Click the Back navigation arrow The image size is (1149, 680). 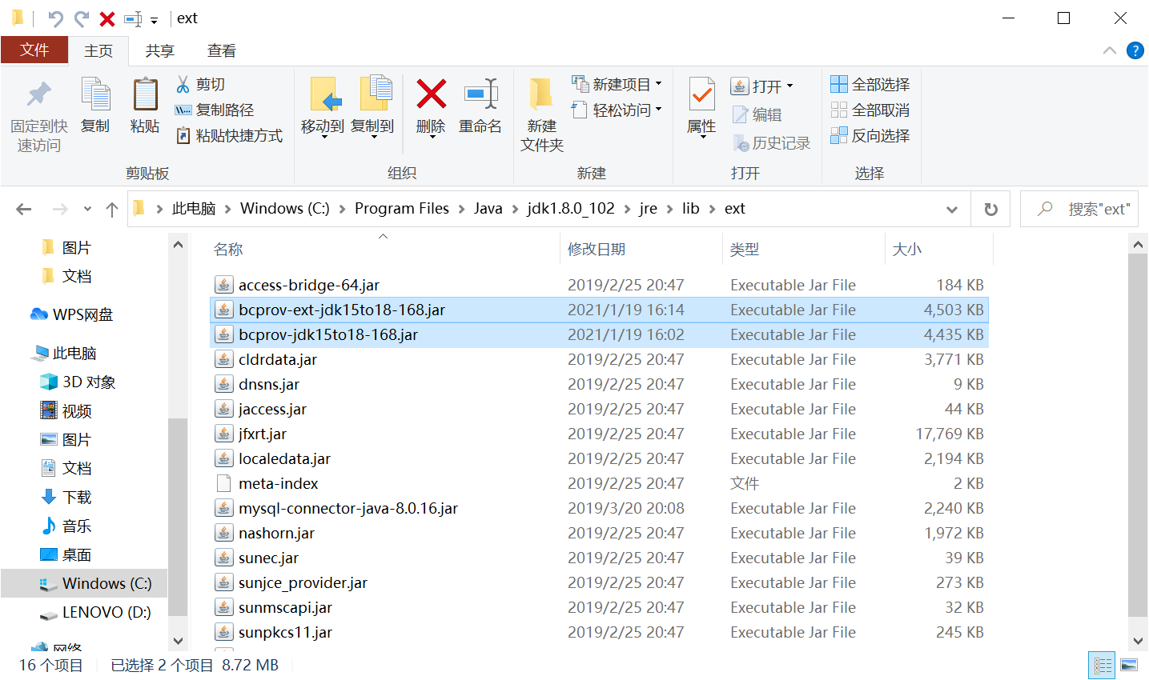[x=24, y=209]
